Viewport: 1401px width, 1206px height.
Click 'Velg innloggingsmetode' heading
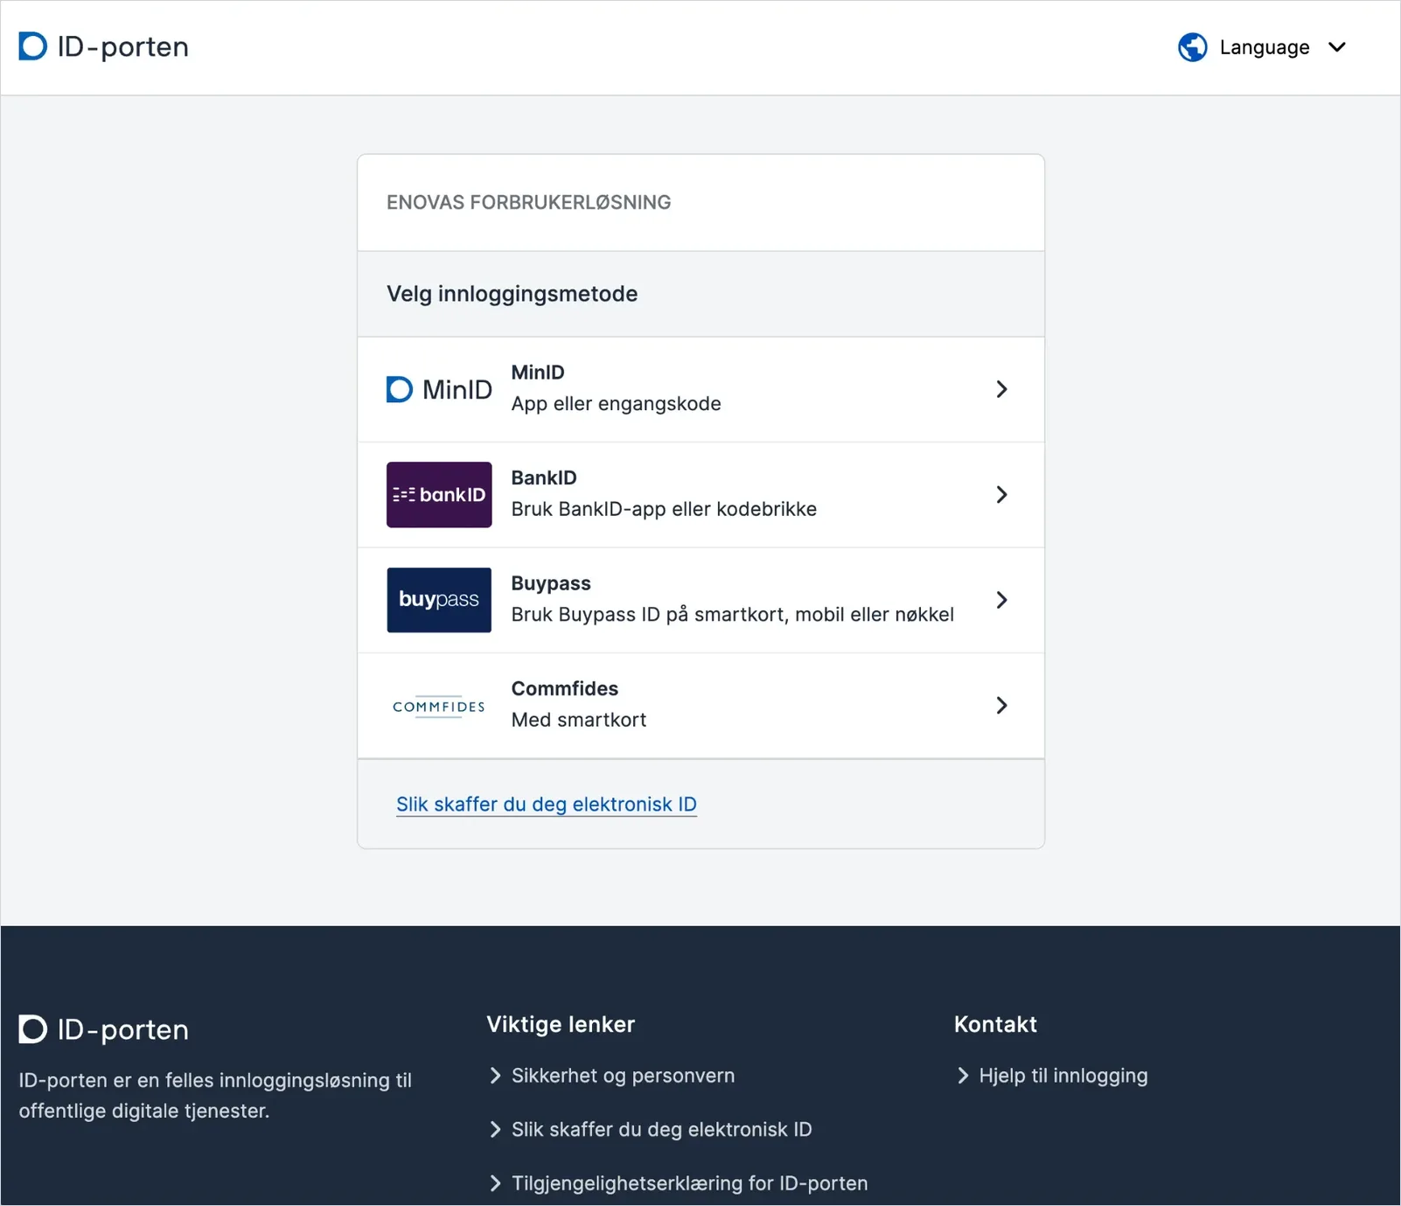[512, 294]
